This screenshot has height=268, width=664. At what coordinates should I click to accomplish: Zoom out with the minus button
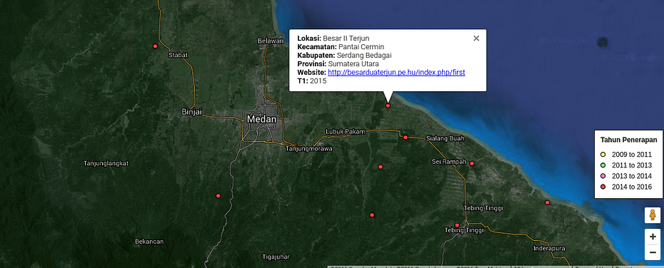point(653,252)
